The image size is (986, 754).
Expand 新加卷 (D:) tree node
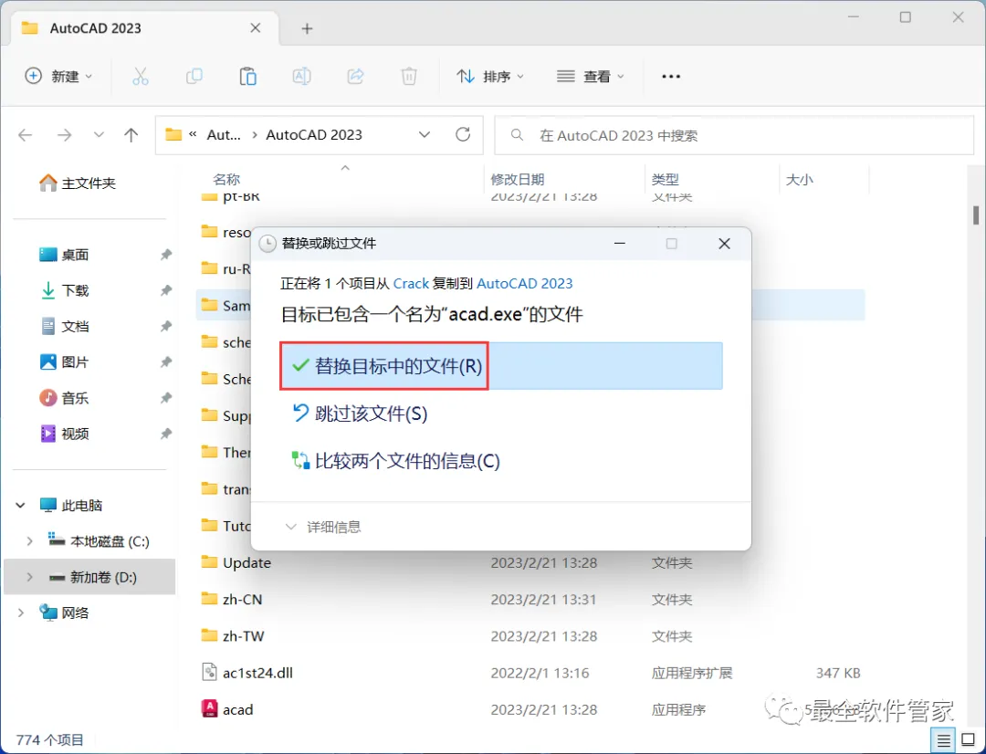(x=29, y=577)
